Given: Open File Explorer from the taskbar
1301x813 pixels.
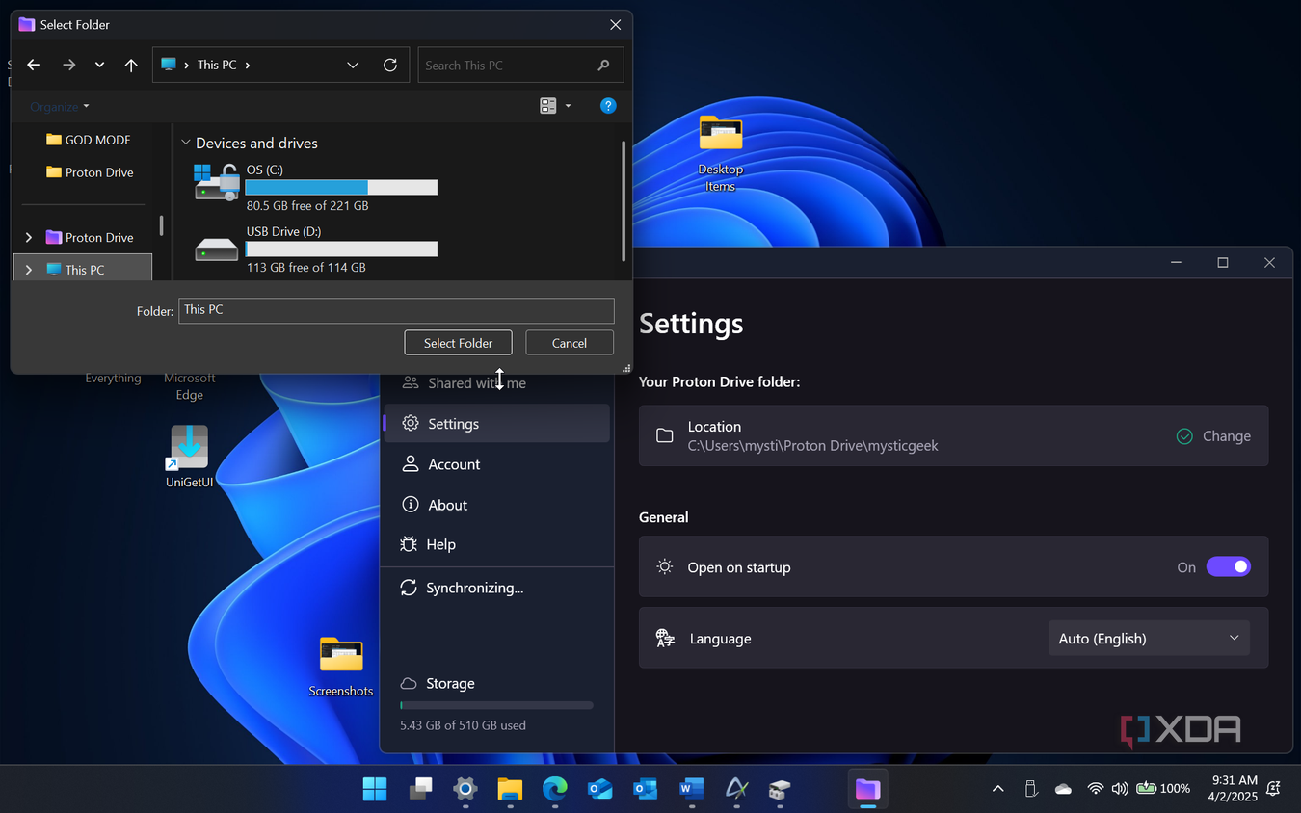Looking at the screenshot, I should point(510,789).
